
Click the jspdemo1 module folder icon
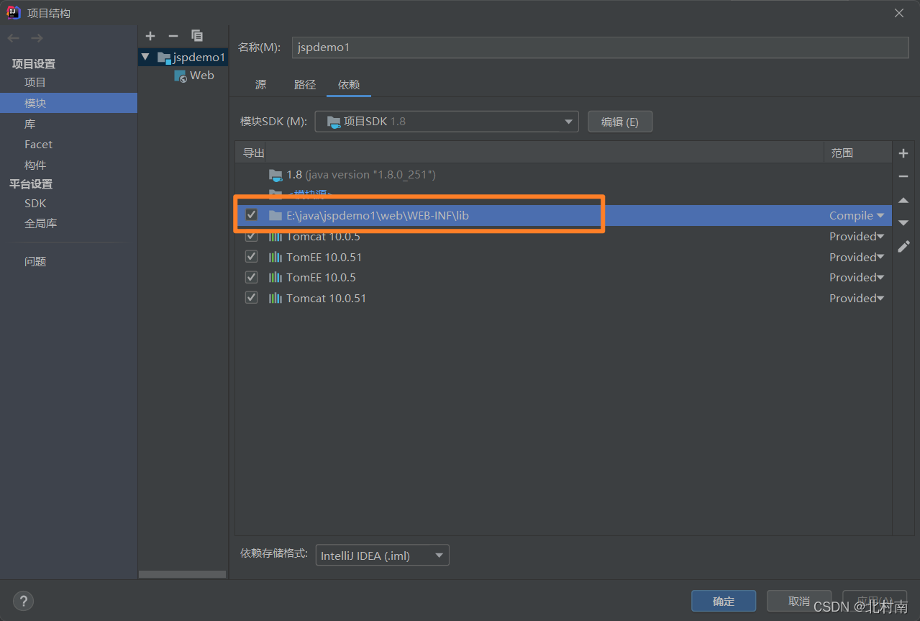coord(164,58)
